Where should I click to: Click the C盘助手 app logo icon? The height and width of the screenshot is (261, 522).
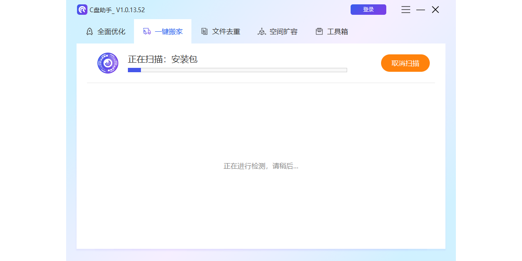82,10
